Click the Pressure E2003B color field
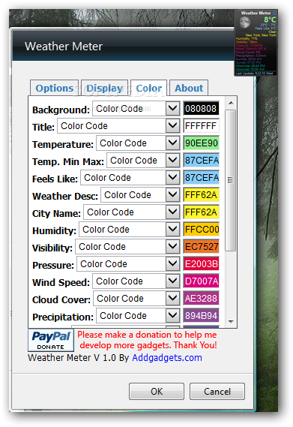This screenshot has height=427, width=293. tap(201, 264)
